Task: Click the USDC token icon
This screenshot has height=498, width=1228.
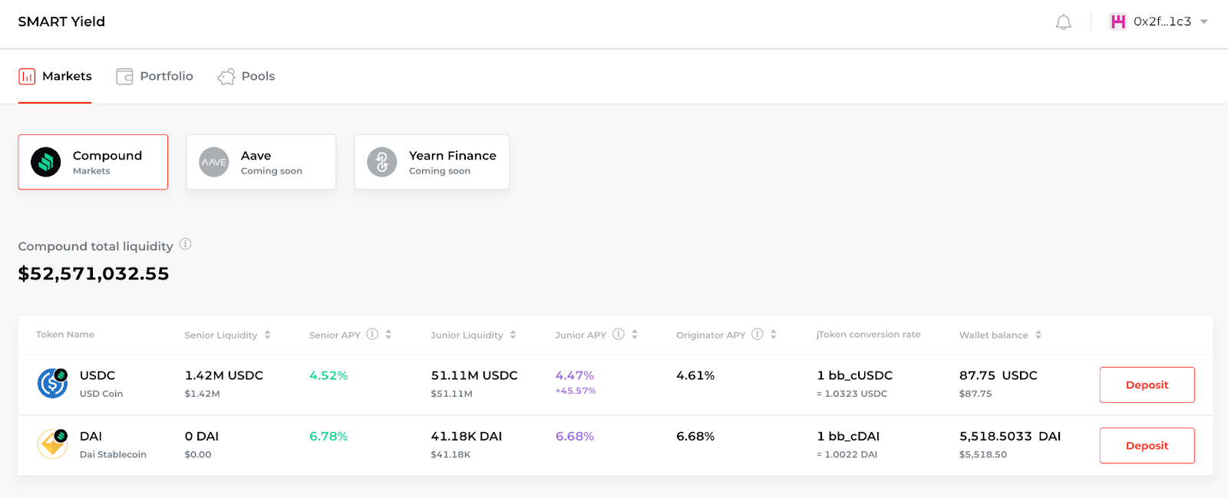Action: [x=52, y=383]
